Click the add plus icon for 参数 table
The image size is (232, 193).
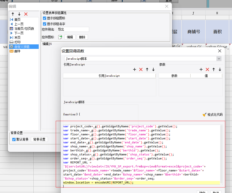click(x=201, y=69)
